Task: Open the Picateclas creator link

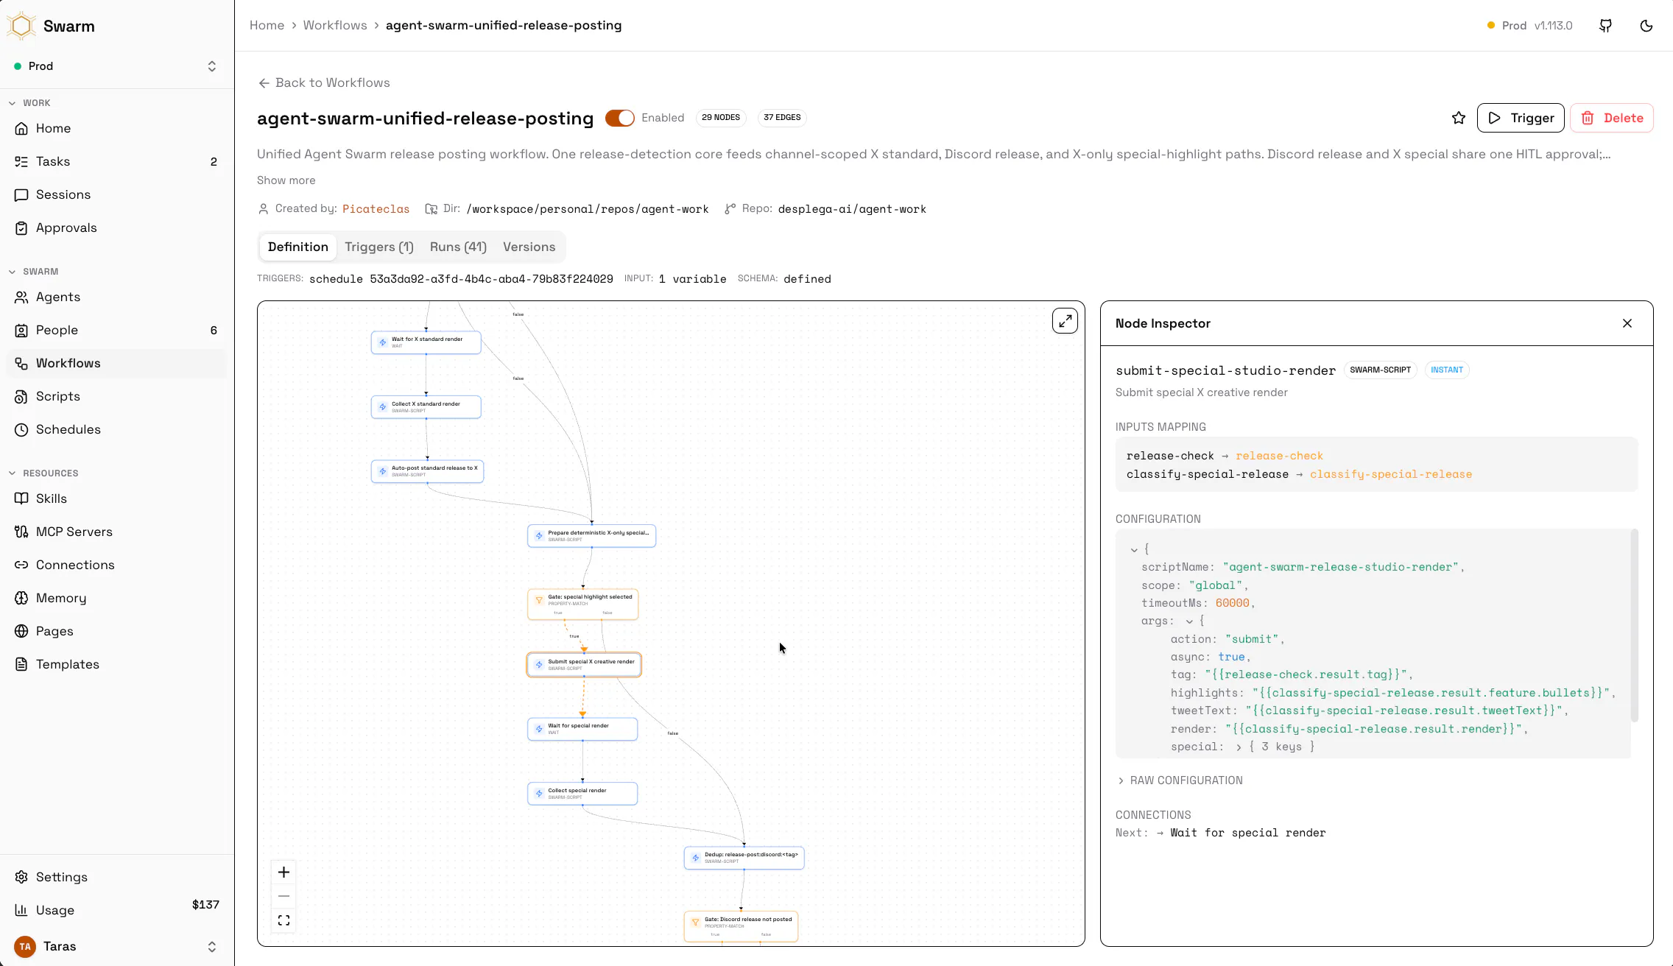Action: [x=376, y=209]
